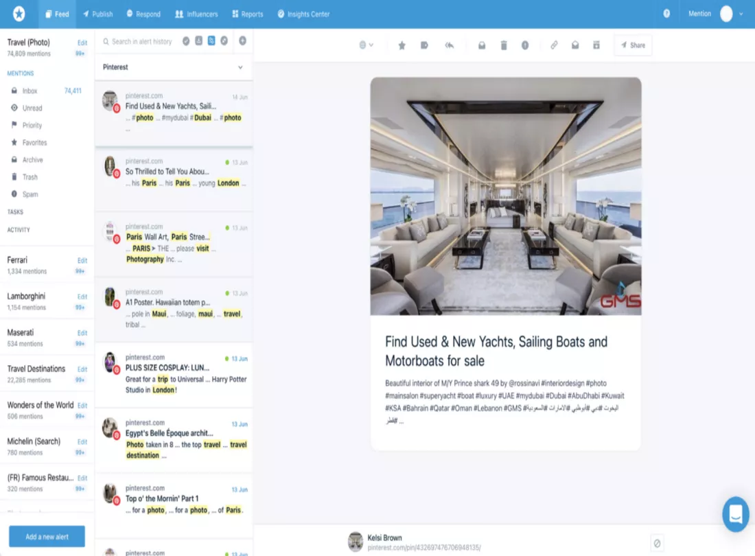
Task: Expand the account dropdown arrow
Action: (x=741, y=14)
